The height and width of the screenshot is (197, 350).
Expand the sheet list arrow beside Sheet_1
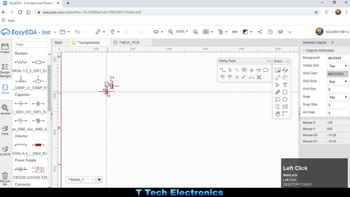[x=92, y=179]
